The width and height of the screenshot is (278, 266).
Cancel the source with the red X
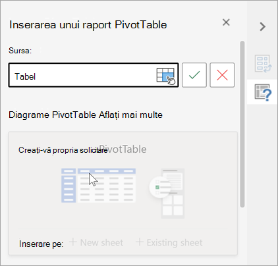point(222,75)
